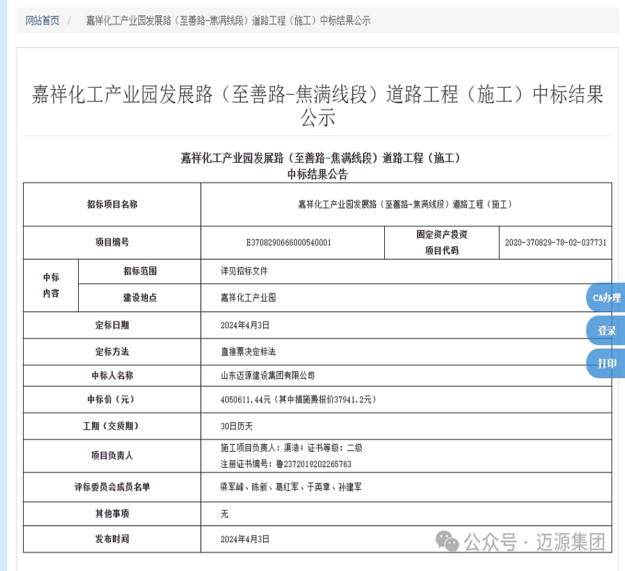Click the certificate number line 鲁2372019202265763

(x=286, y=464)
